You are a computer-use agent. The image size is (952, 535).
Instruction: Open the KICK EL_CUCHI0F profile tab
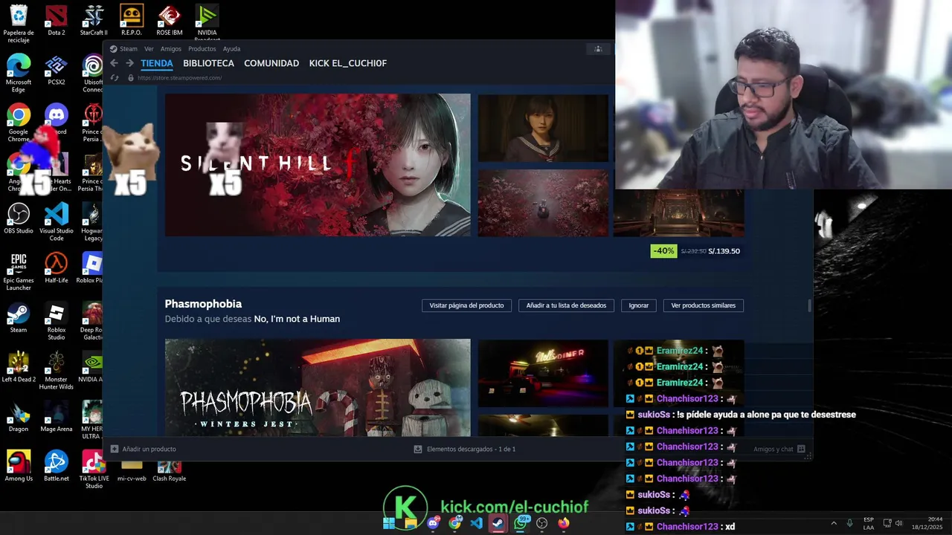(x=347, y=63)
